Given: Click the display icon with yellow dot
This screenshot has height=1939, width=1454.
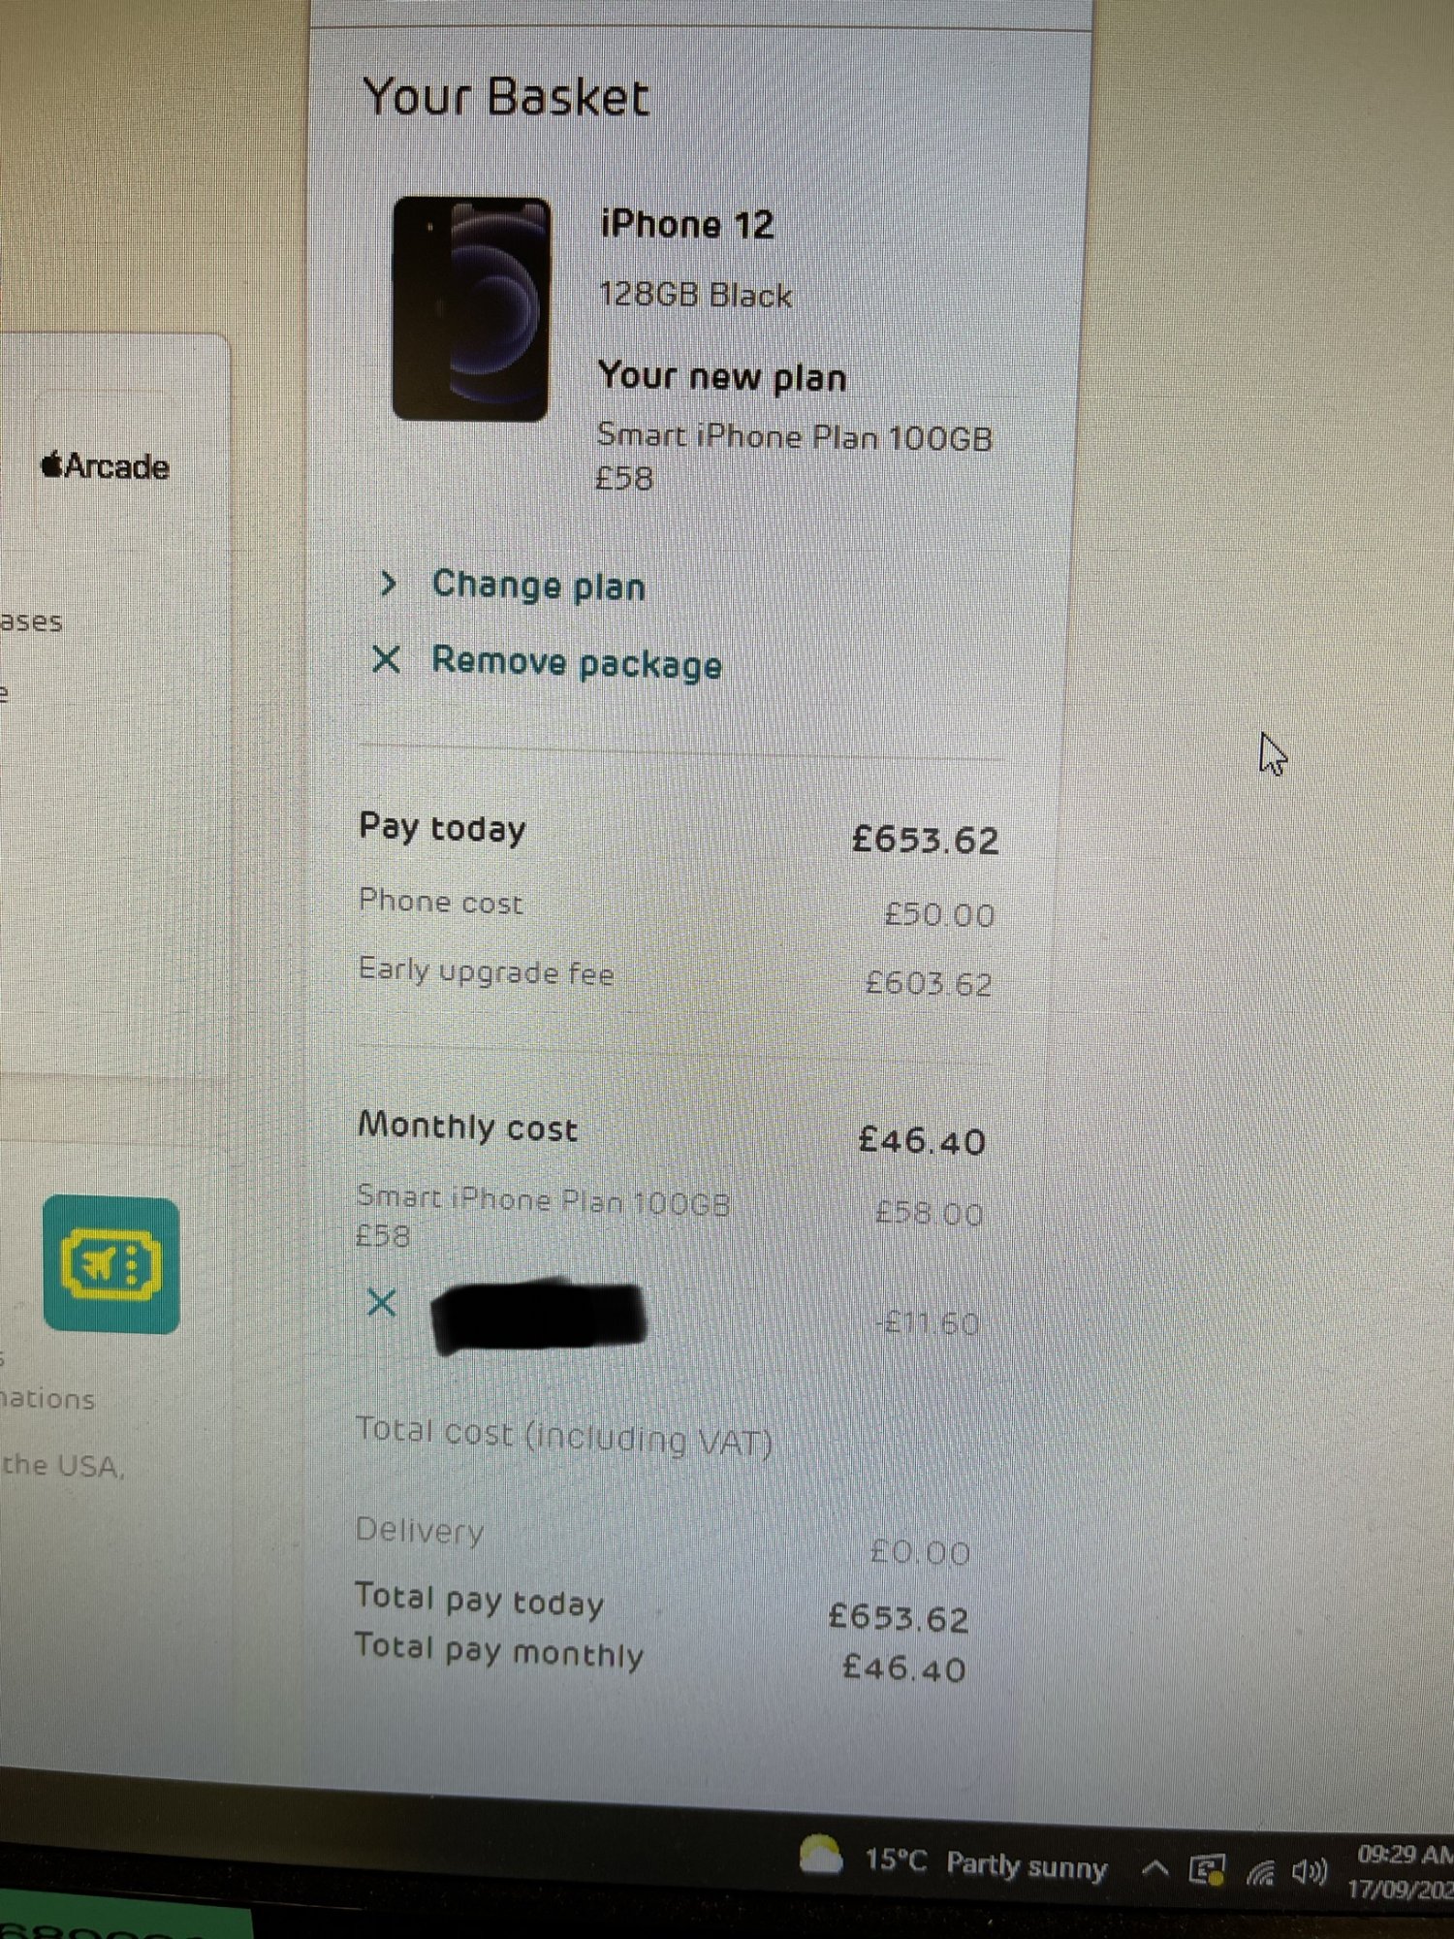Looking at the screenshot, I should 1208,1871.
